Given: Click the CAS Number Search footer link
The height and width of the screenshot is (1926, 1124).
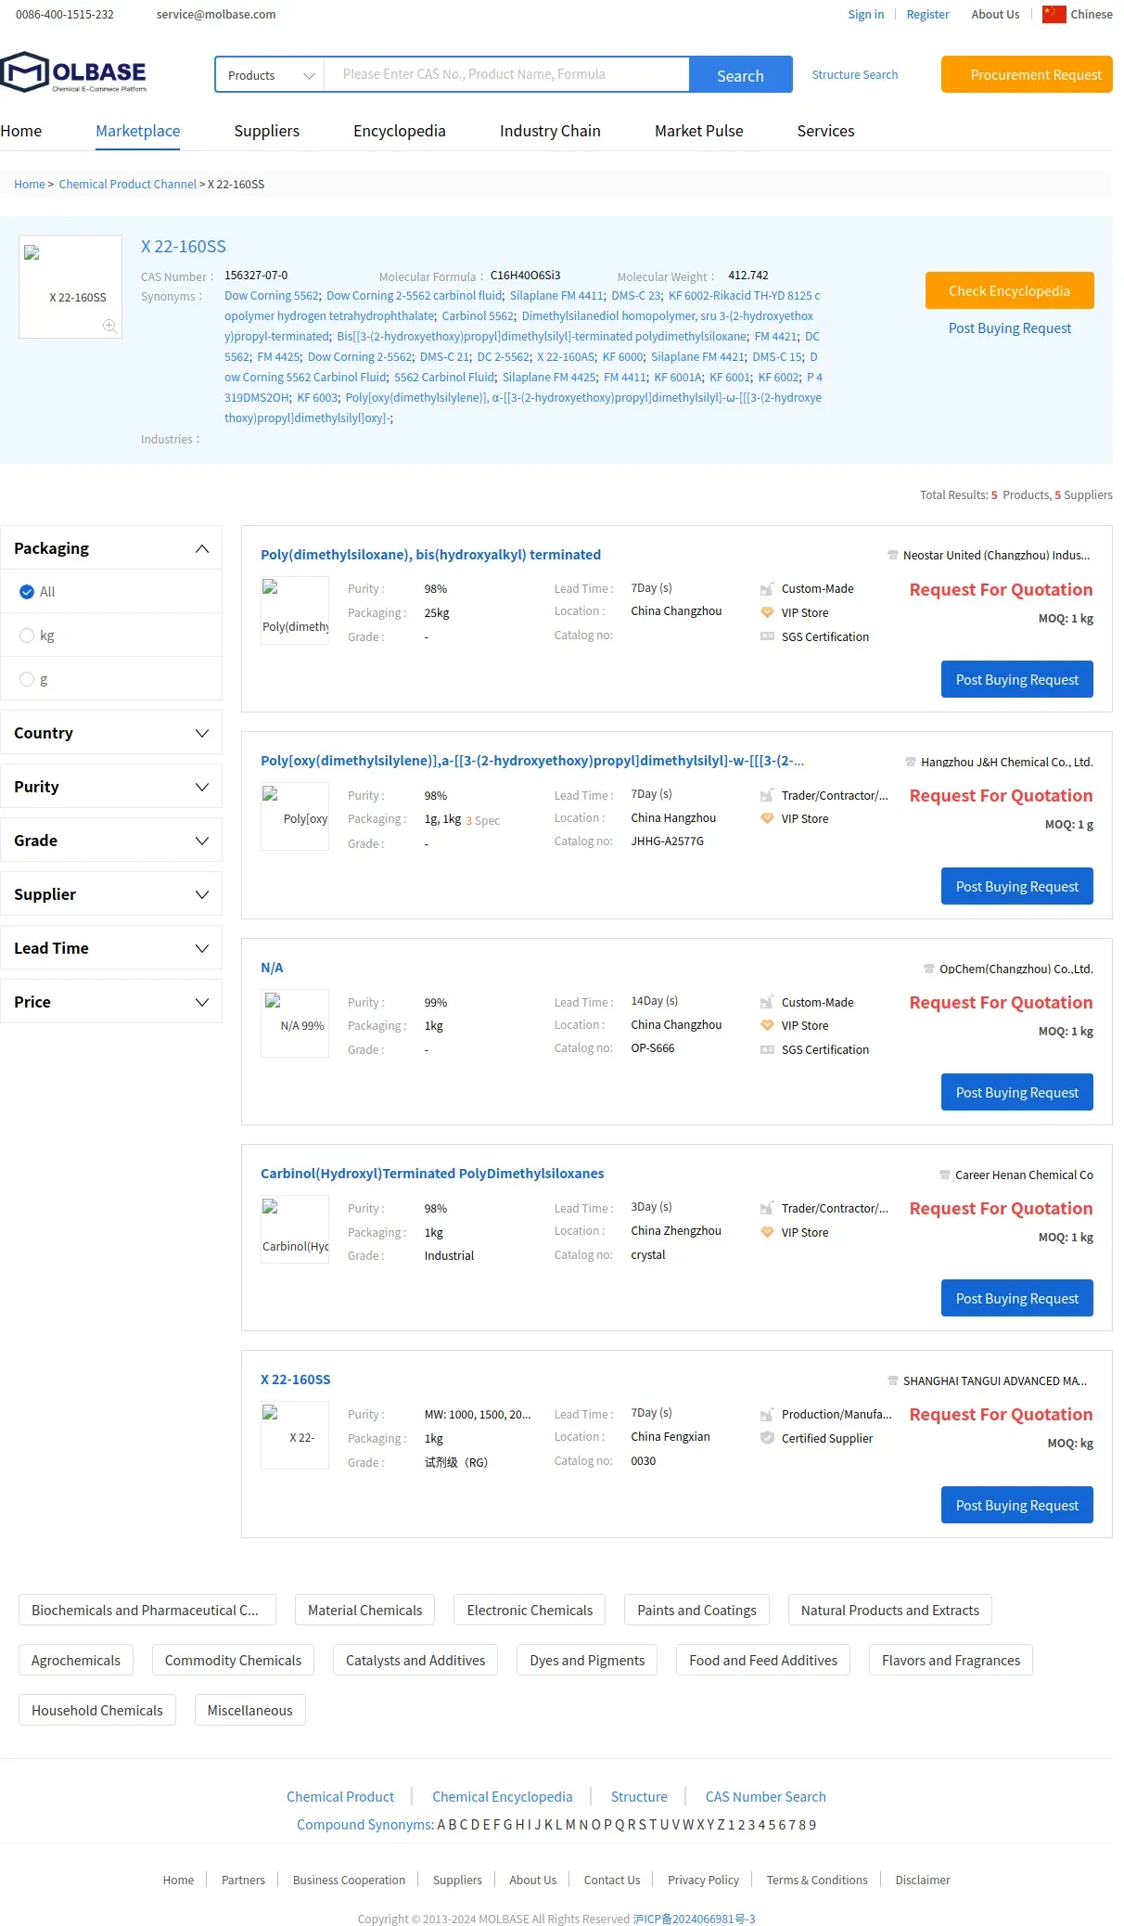Looking at the screenshot, I should point(765,1796).
